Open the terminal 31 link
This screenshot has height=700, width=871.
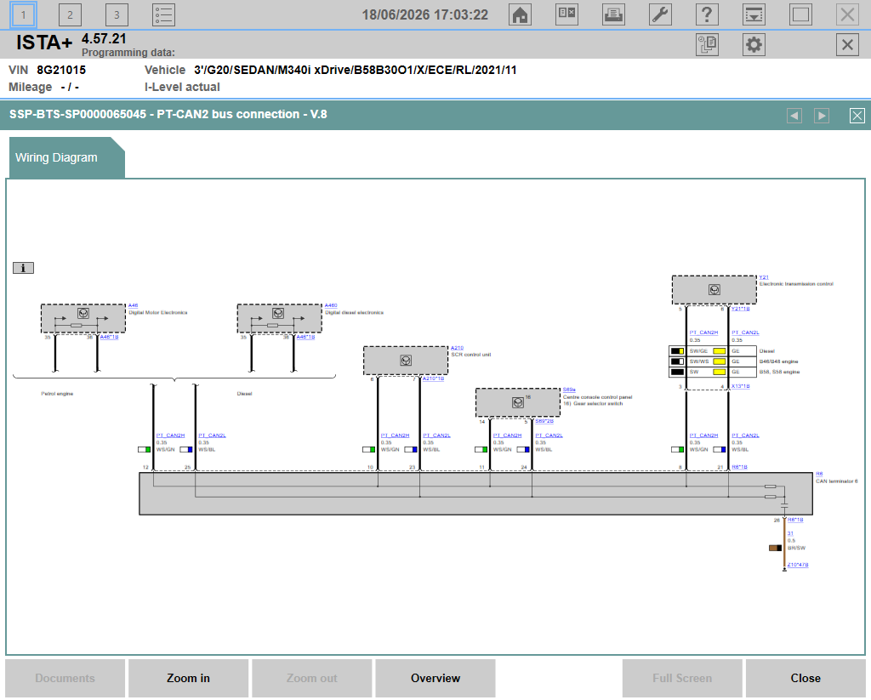pyautogui.click(x=790, y=533)
